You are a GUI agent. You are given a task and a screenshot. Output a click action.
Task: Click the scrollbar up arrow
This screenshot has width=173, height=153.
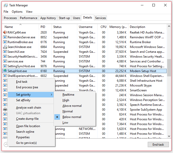[169, 26]
